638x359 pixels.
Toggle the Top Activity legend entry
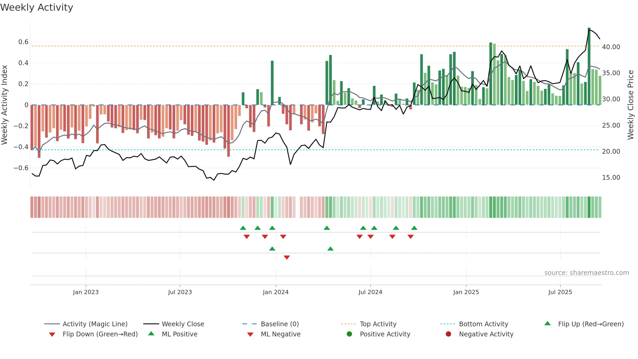369,324
